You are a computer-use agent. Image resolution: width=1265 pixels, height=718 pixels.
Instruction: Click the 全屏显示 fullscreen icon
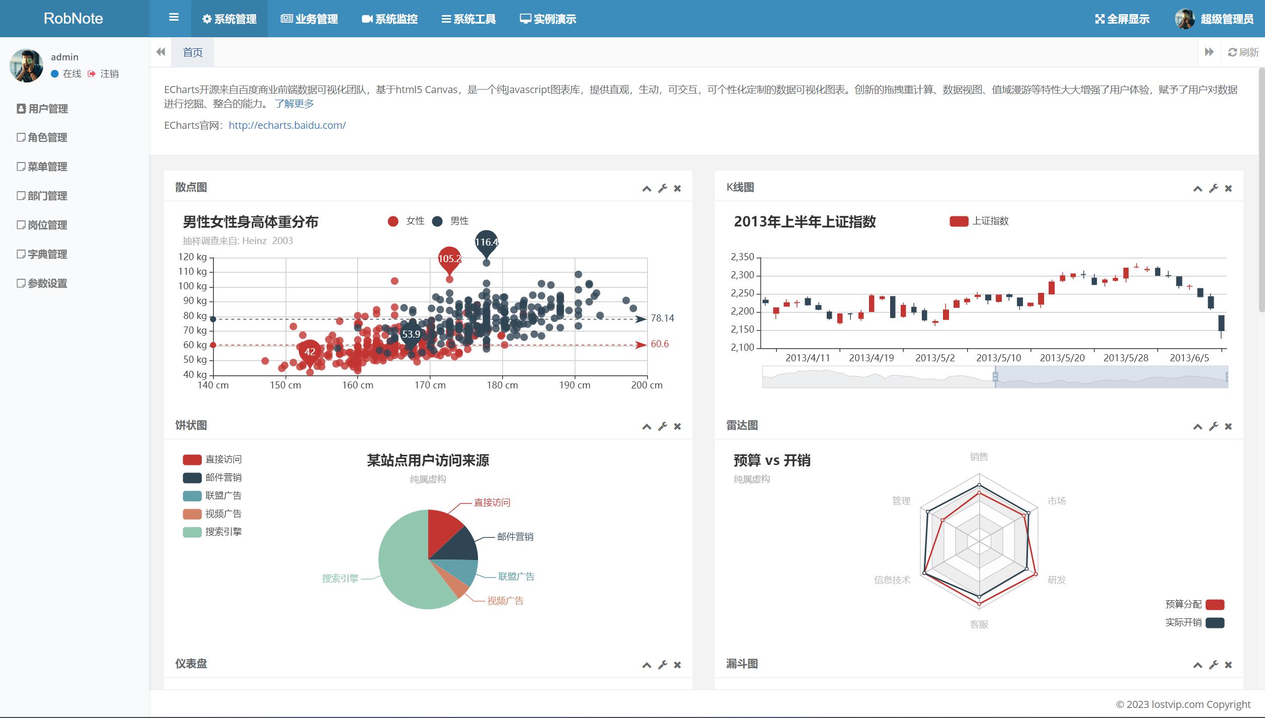pos(1100,19)
